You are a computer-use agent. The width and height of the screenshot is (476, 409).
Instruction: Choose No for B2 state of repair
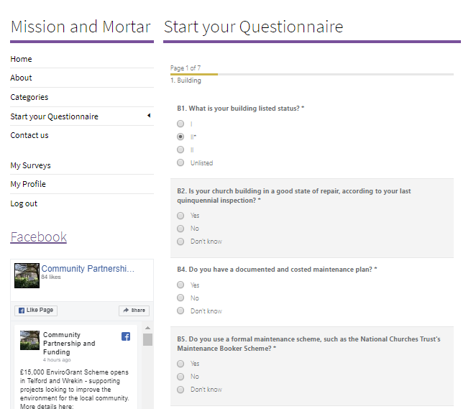pos(180,229)
